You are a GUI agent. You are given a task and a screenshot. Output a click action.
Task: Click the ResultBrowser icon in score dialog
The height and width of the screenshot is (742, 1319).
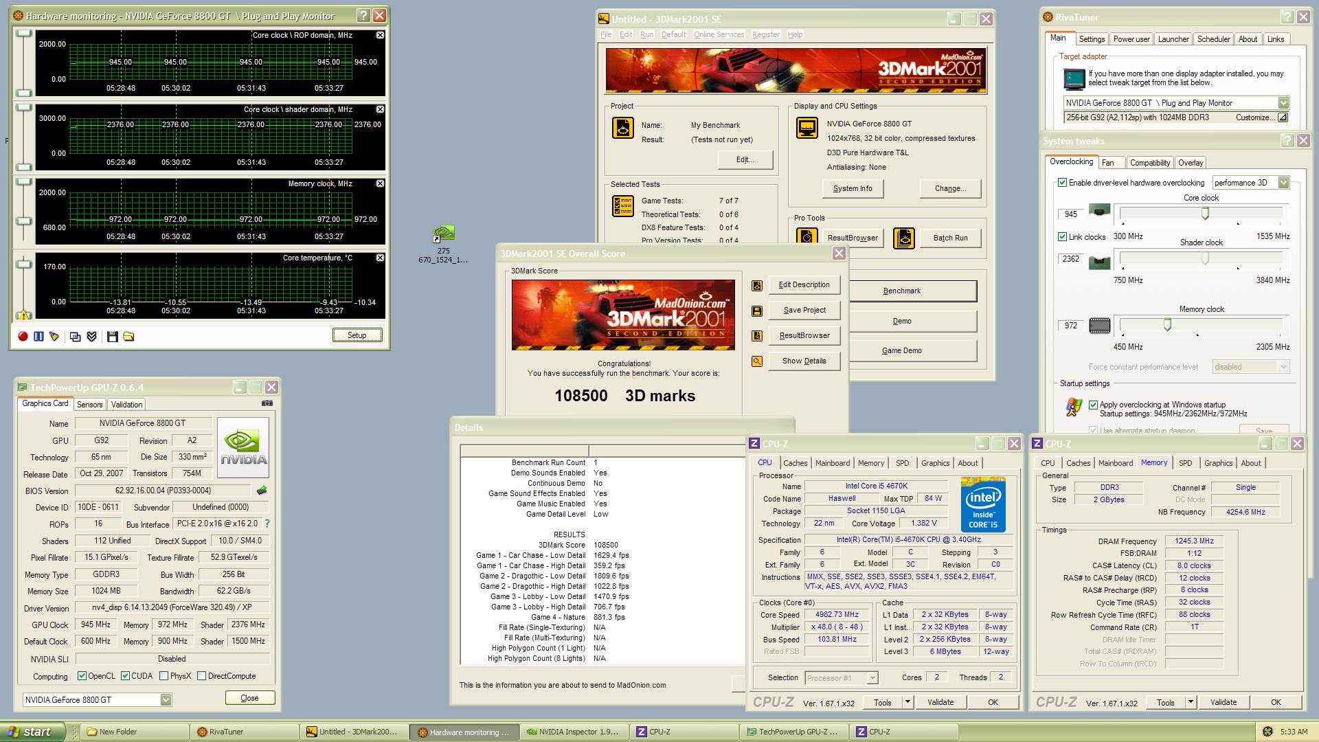[757, 336]
